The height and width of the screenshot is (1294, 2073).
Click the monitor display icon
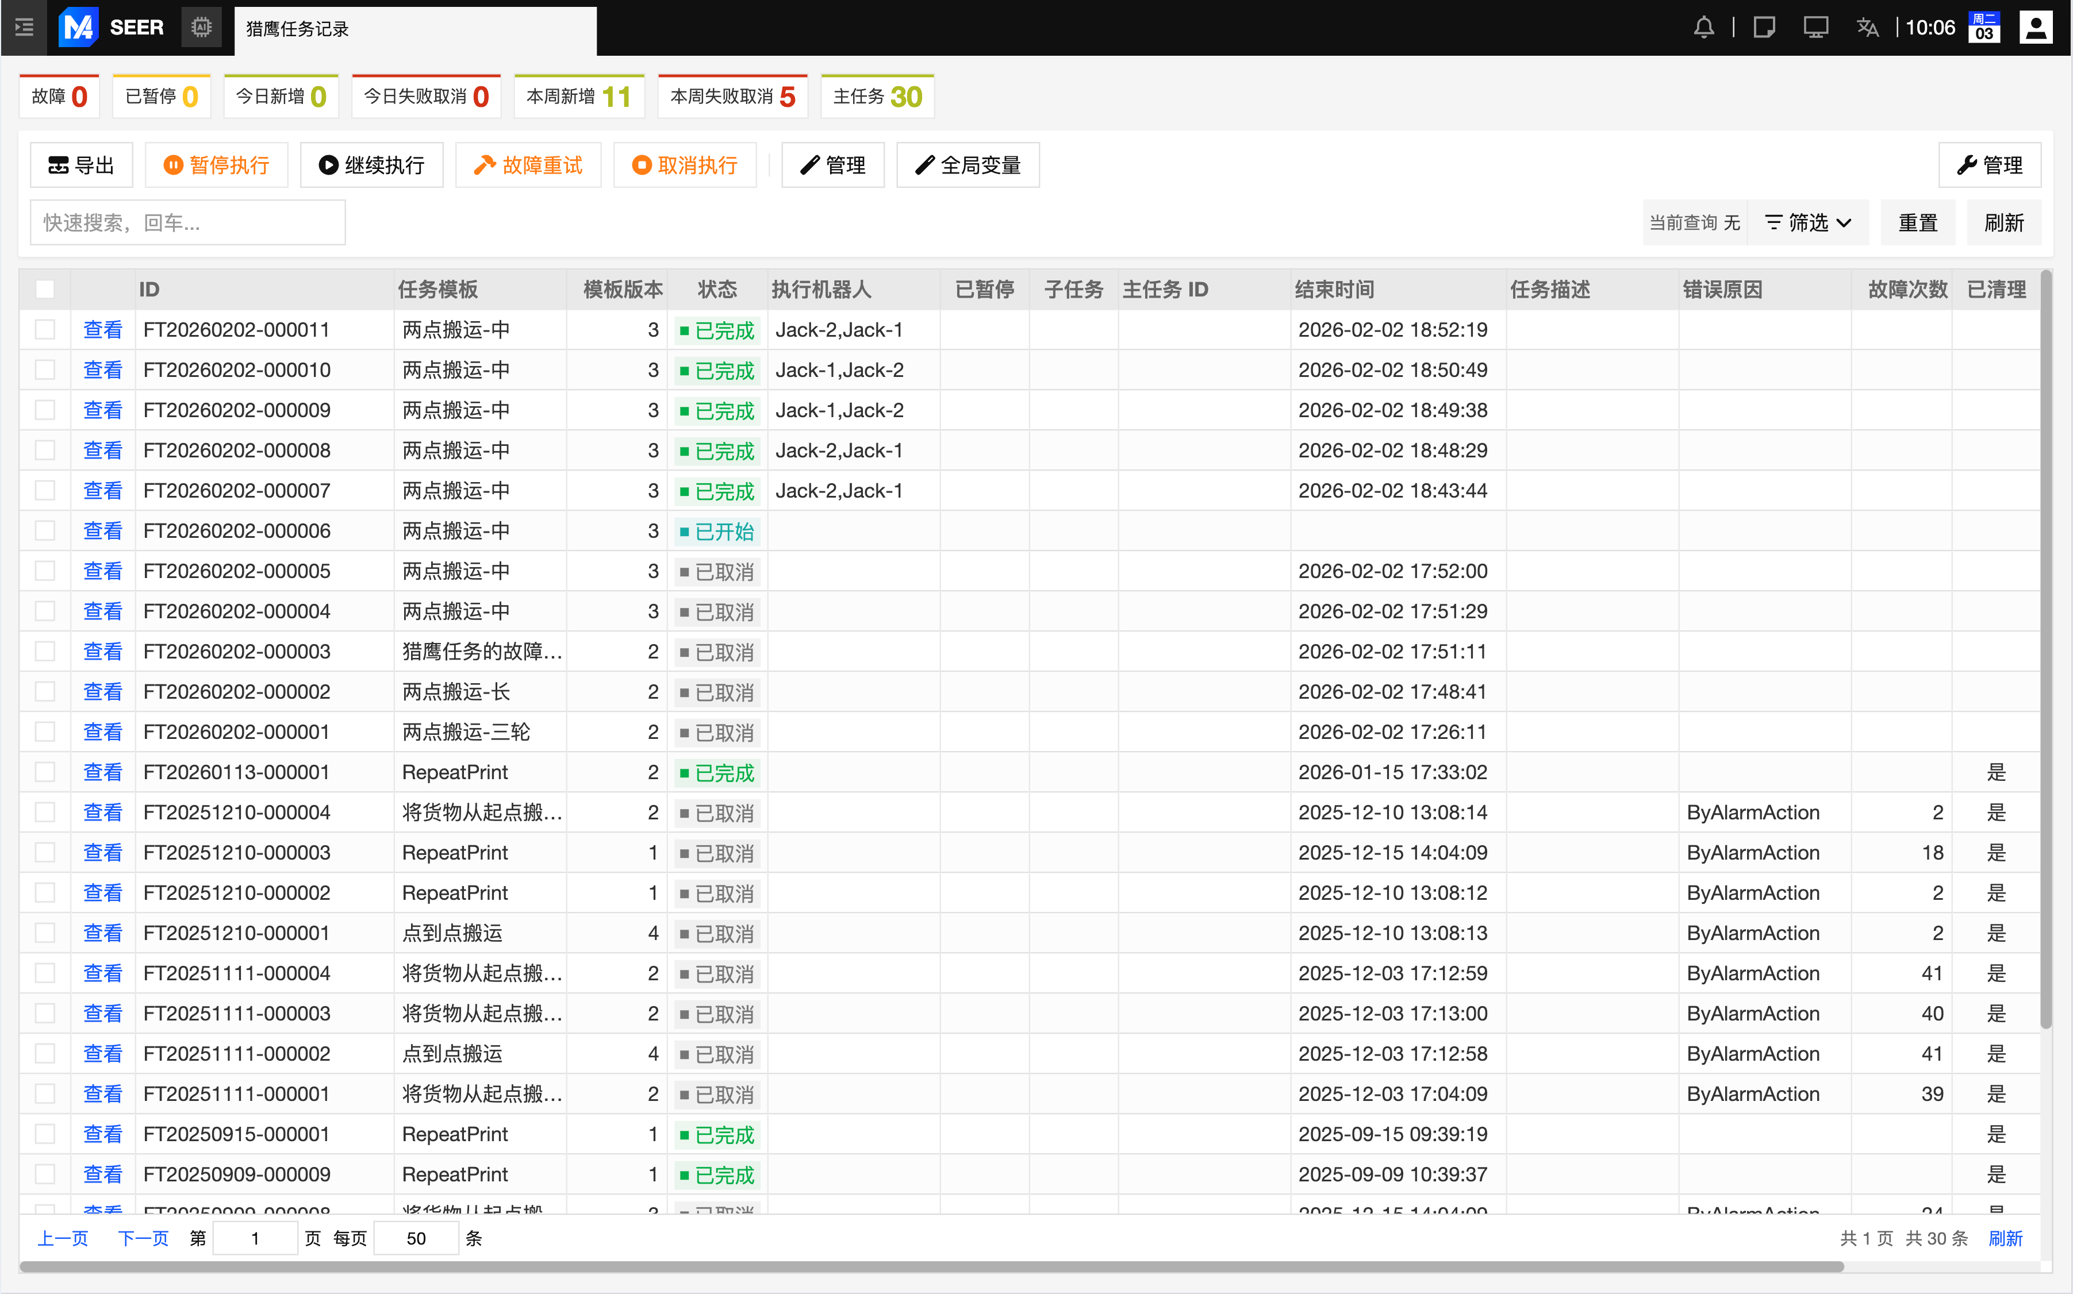click(x=1815, y=28)
